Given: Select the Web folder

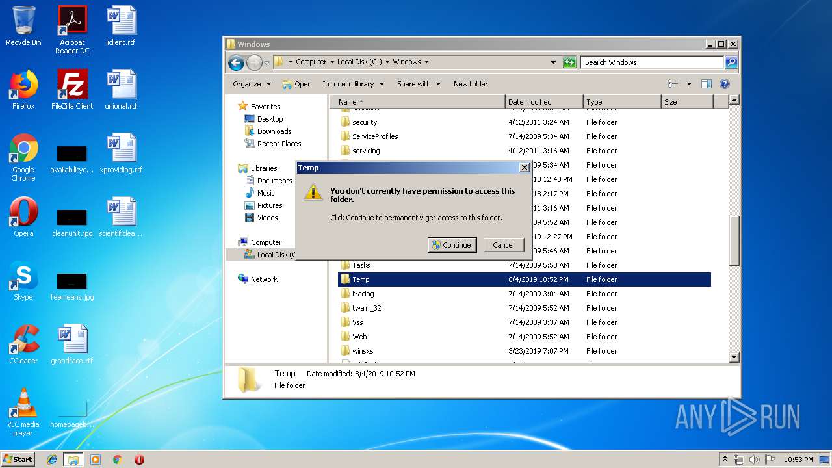Looking at the screenshot, I should [x=524, y=337].
